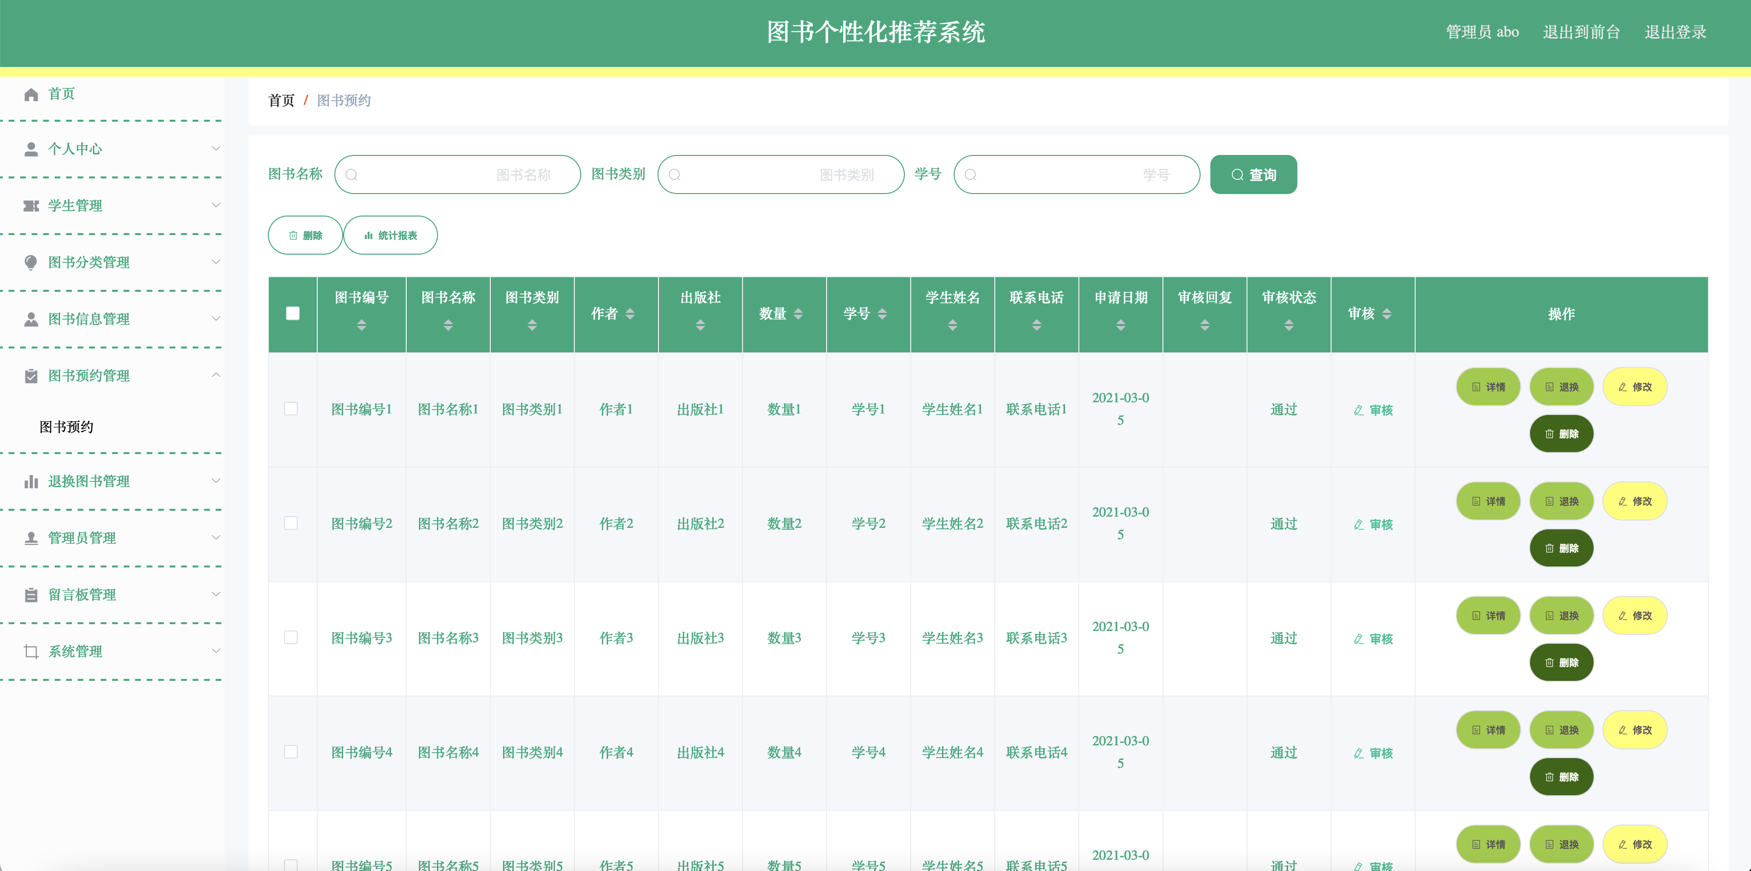Click the magnifier icon in 图书类别 search field

coord(675,174)
